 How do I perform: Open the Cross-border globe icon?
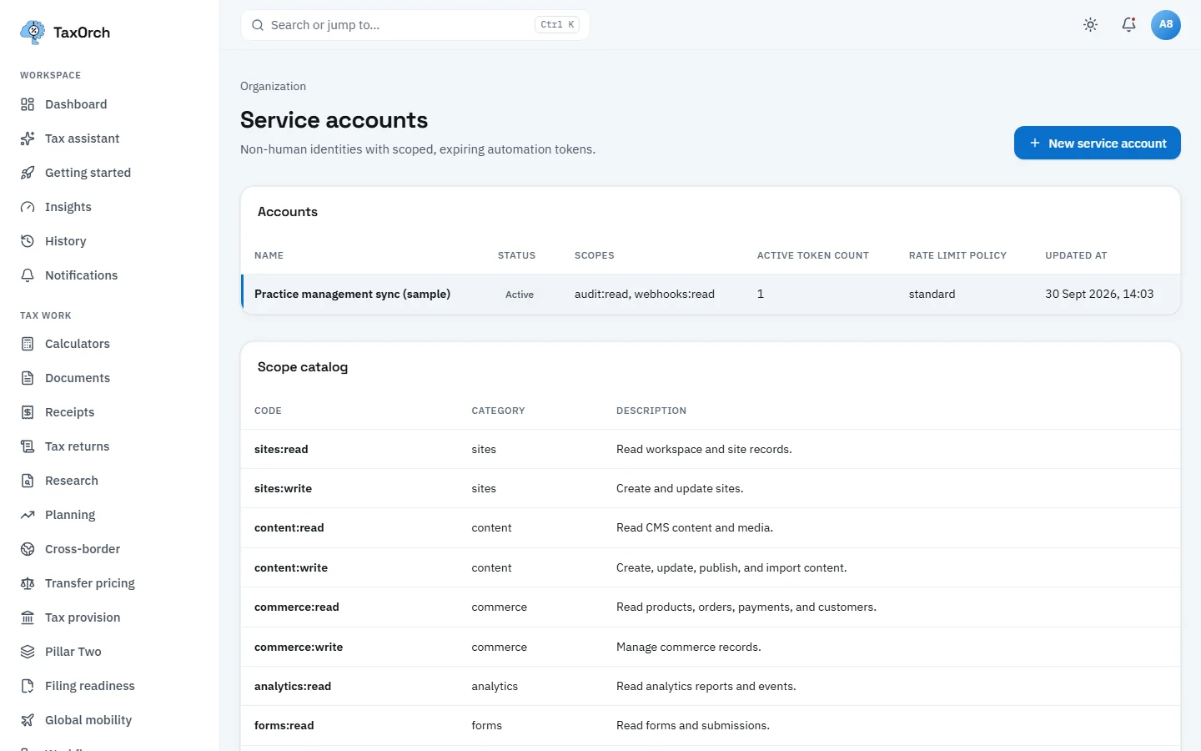(28, 549)
